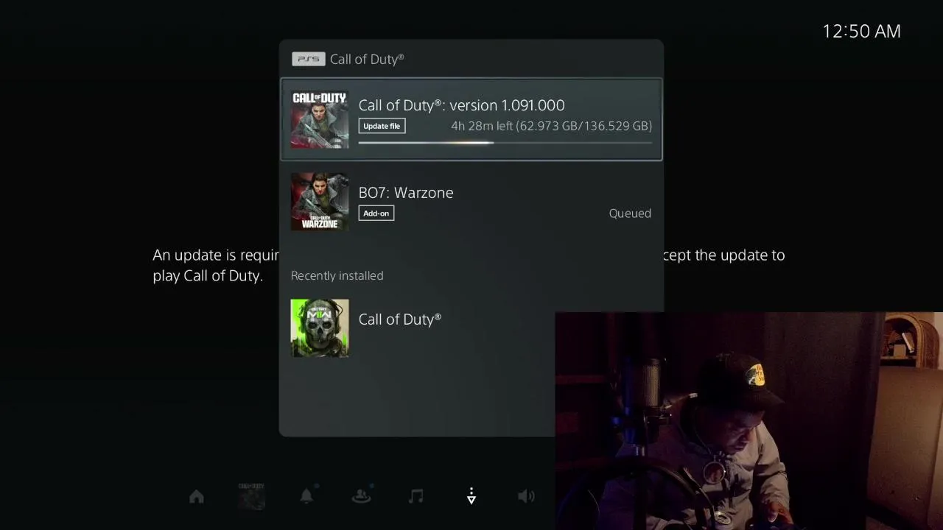
Task: Click the 12:50 AM clock
Action: click(861, 31)
